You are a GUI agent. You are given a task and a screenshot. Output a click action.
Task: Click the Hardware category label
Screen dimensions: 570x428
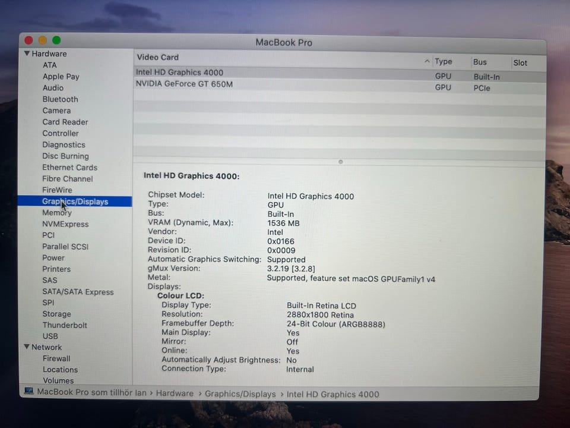point(49,53)
